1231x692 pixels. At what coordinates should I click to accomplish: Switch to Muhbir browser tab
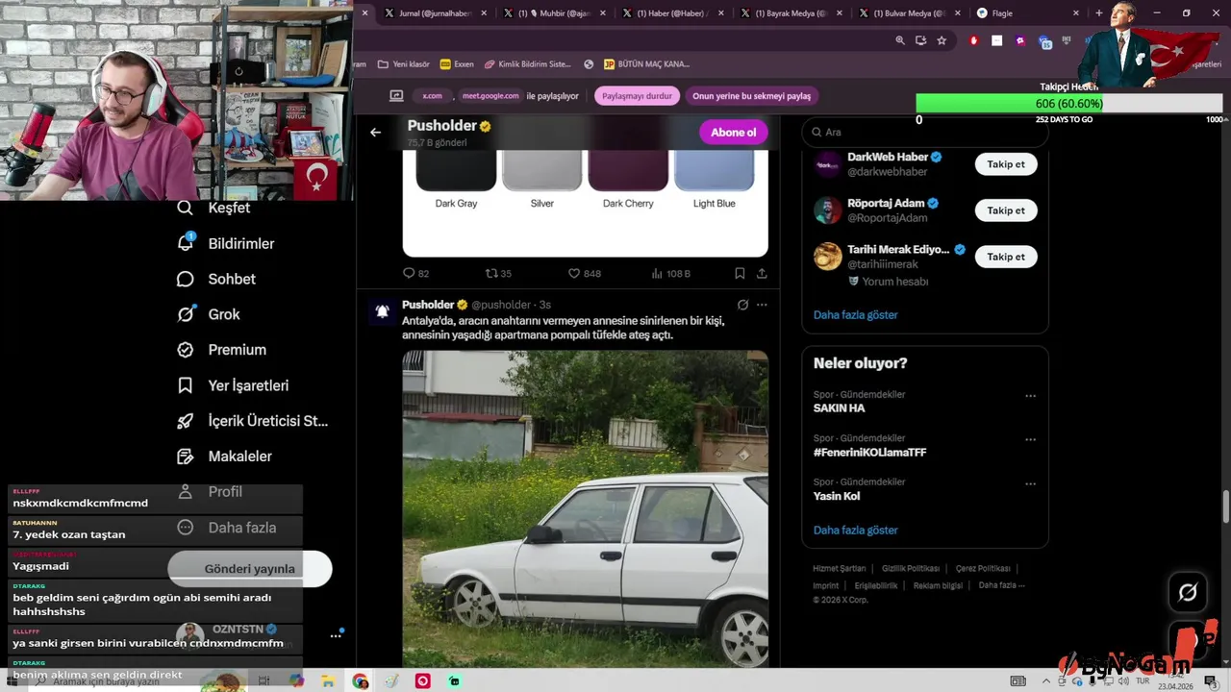coord(556,13)
